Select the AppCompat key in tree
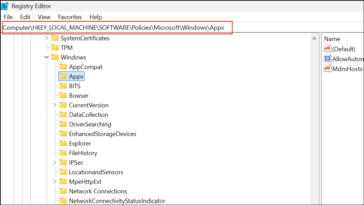The image size is (364, 205). pos(85,67)
